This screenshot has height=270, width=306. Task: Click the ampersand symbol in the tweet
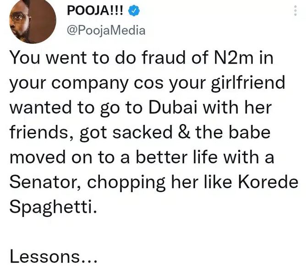pyautogui.click(x=184, y=132)
